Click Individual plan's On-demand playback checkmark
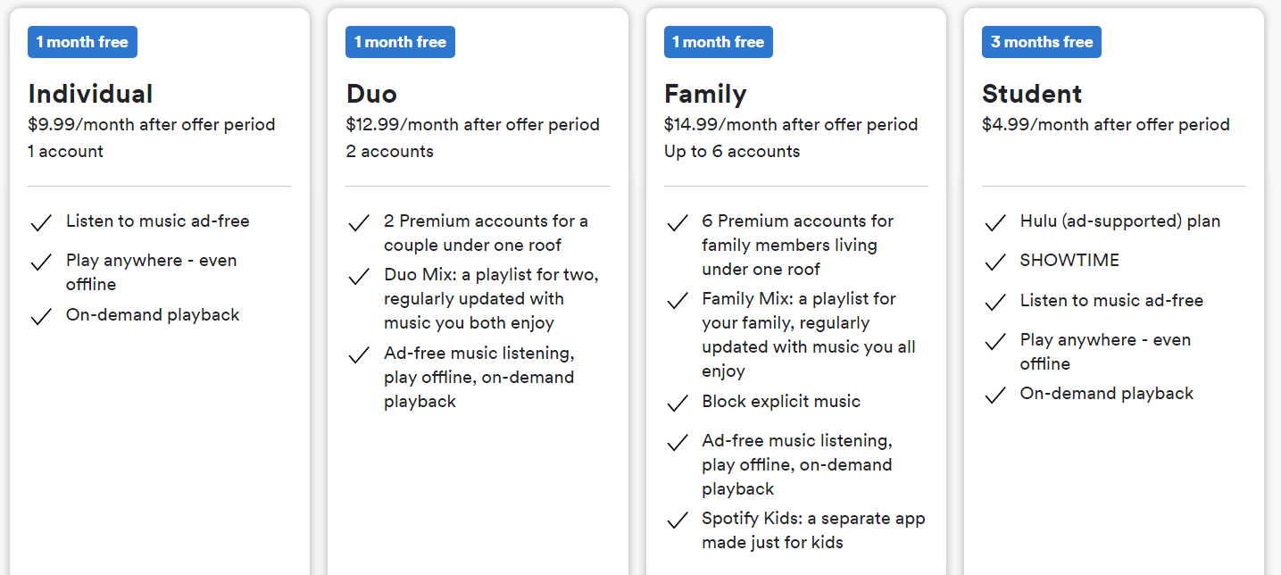This screenshot has height=575, width=1281. coord(41,316)
